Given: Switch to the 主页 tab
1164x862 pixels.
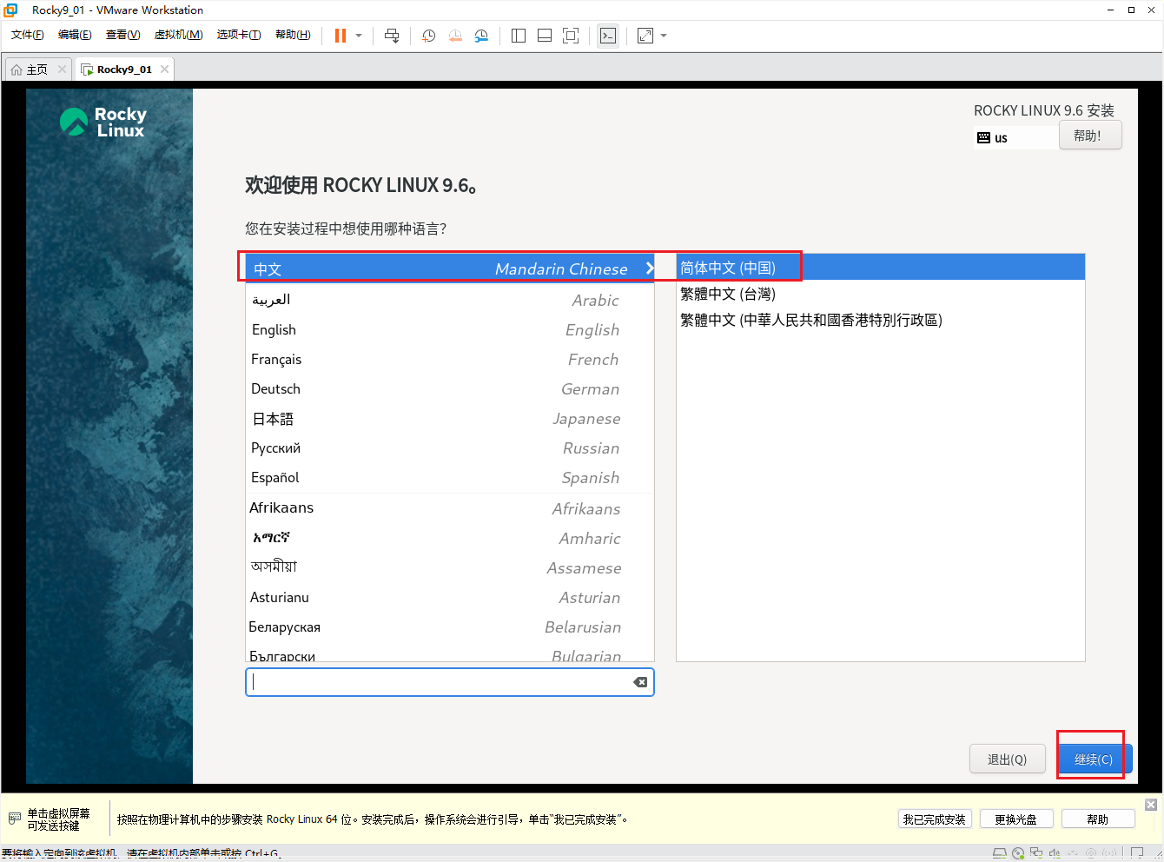Looking at the screenshot, I should tap(37, 70).
